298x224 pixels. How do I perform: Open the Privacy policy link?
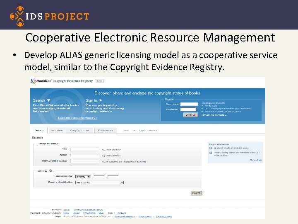(x=145, y=216)
